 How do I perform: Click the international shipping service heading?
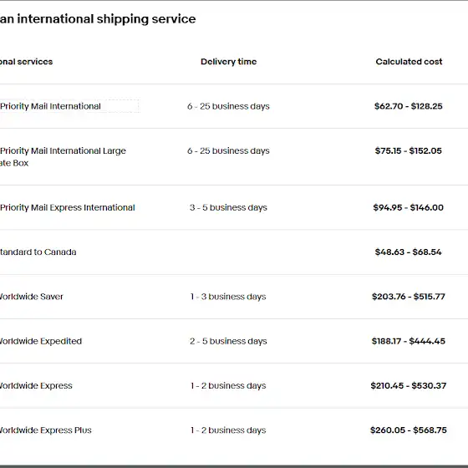pos(98,19)
